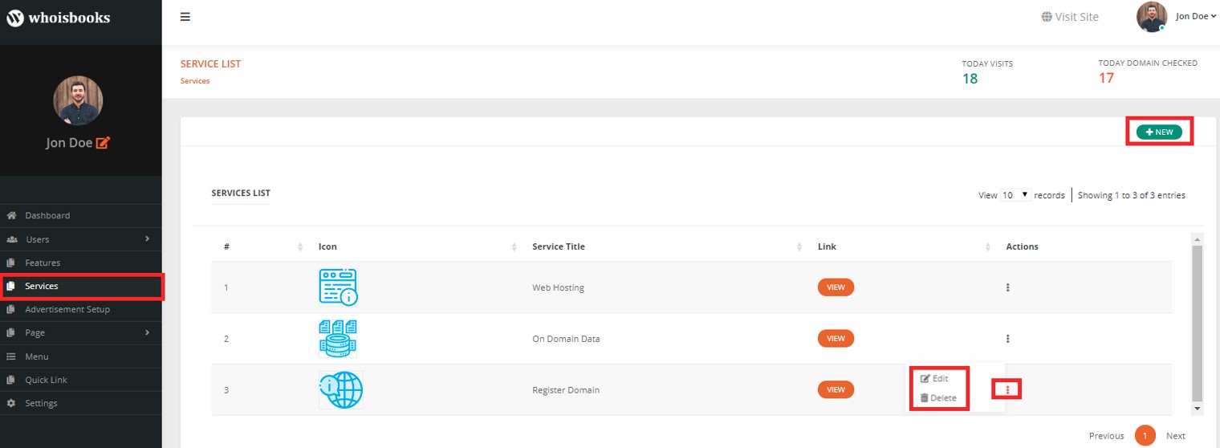Open the records-per-page dropdown
Screen dimensions: 1220x448
click(x=1015, y=195)
